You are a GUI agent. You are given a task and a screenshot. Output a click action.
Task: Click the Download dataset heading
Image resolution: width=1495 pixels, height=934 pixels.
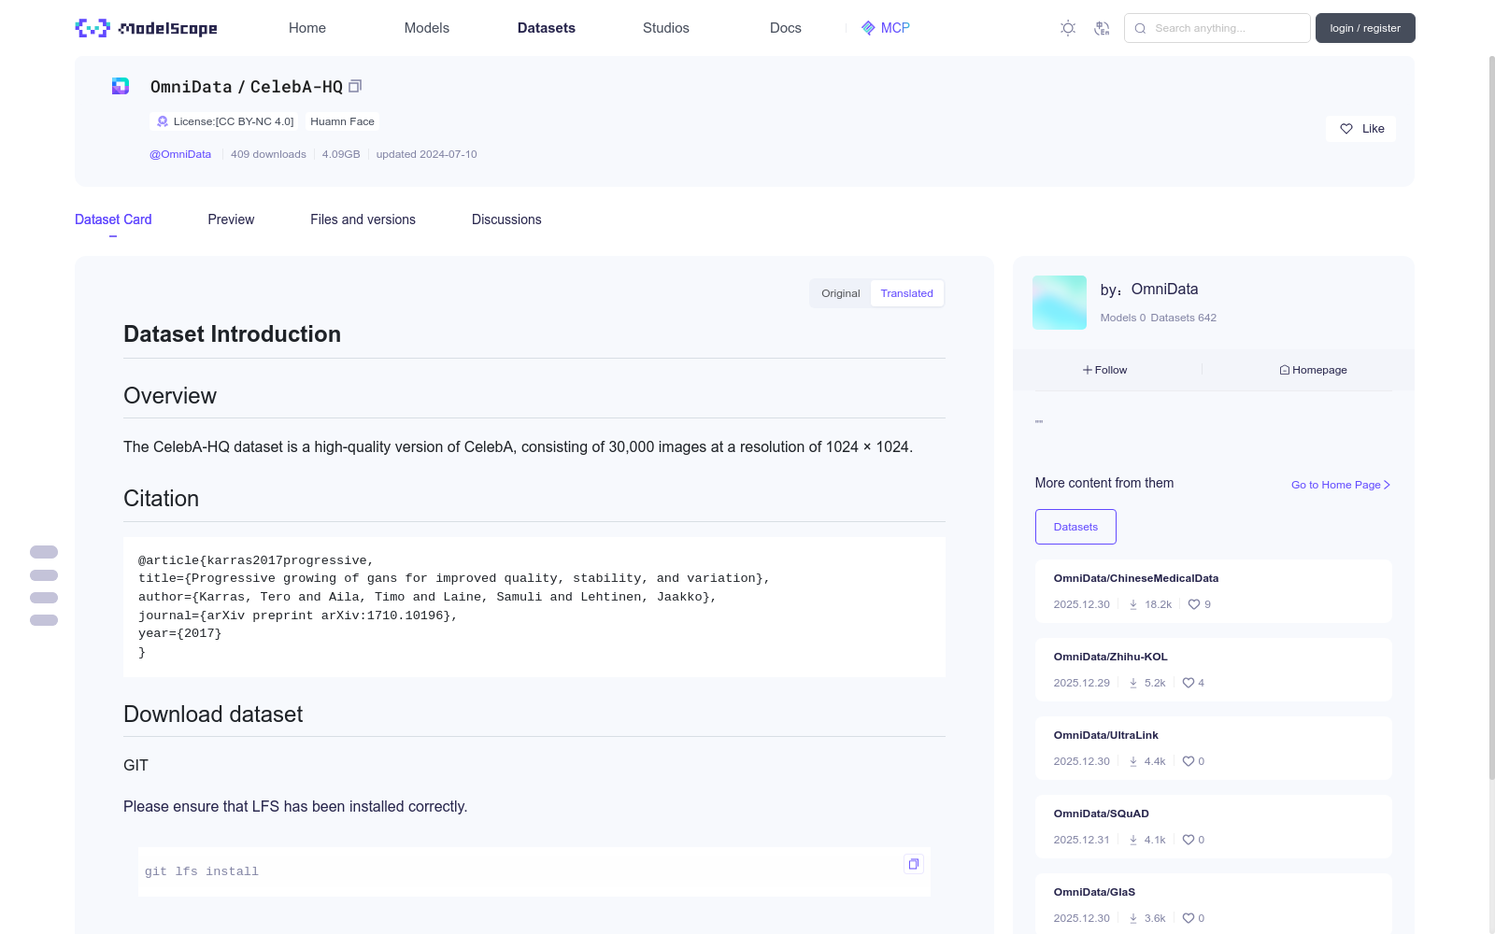tap(213, 715)
